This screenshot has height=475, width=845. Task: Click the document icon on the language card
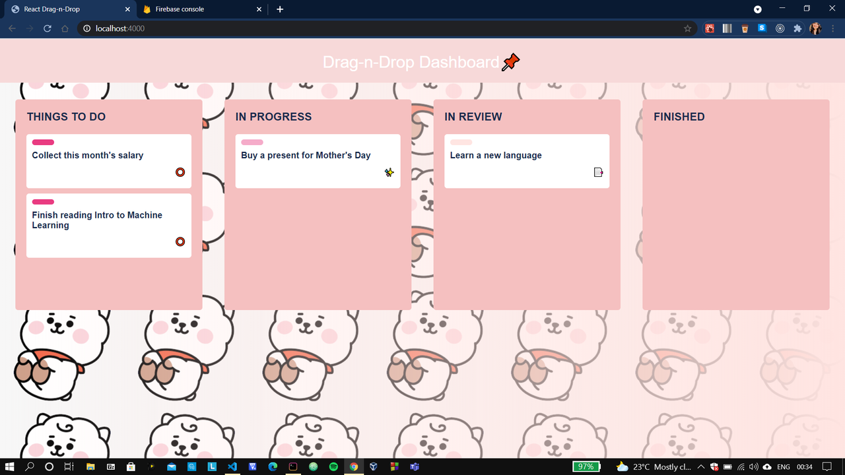click(598, 172)
